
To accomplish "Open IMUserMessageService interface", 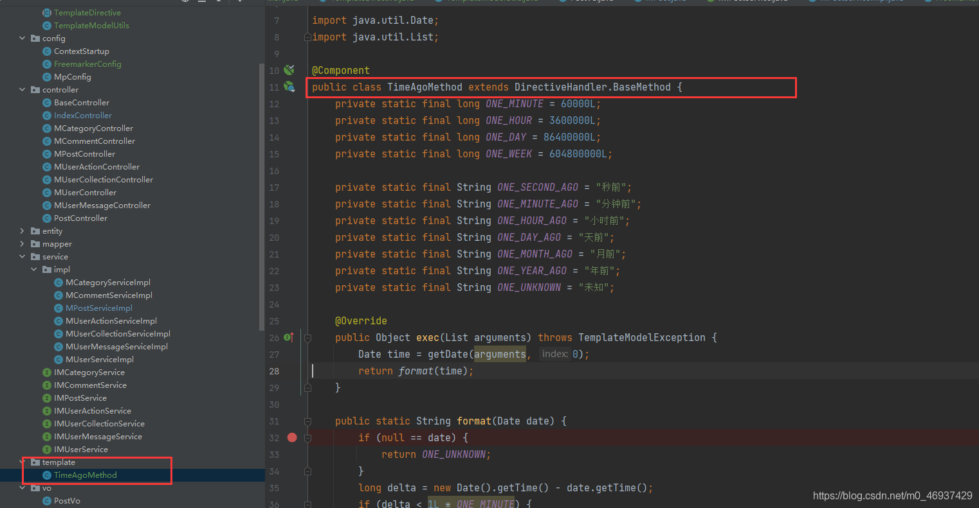I will tap(98, 437).
